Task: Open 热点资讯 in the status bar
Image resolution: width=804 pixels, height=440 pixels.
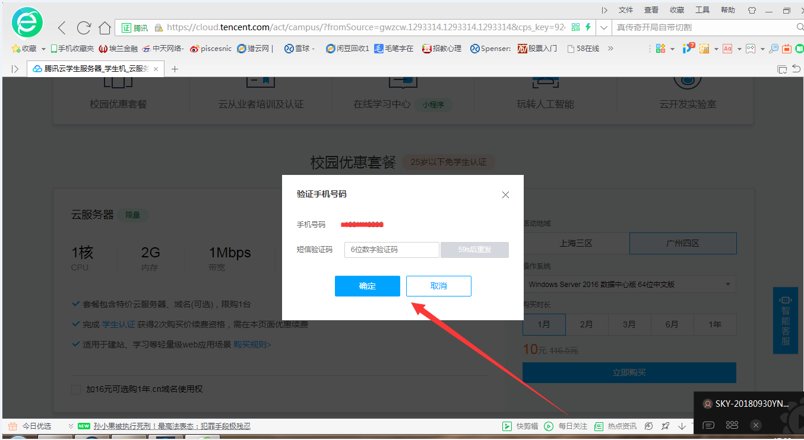Action: [x=616, y=426]
